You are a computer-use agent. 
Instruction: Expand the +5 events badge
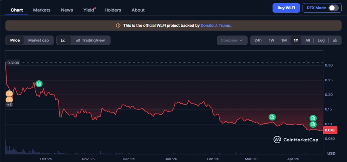click(x=9, y=105)
